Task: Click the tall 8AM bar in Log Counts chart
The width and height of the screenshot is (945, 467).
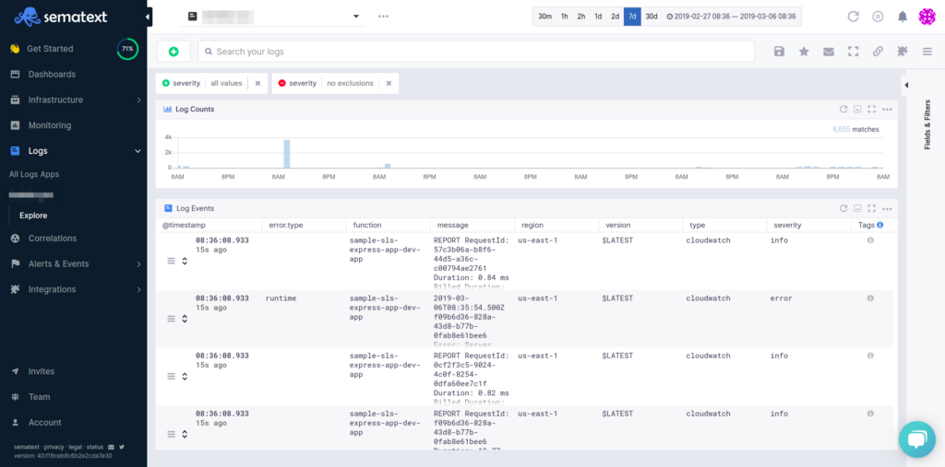Action: (x=287, y=154)
